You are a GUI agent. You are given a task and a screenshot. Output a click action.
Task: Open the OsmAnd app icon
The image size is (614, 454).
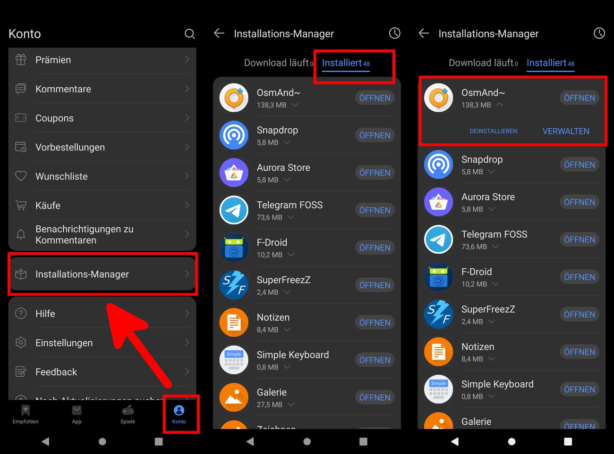[x=234, y=98]
